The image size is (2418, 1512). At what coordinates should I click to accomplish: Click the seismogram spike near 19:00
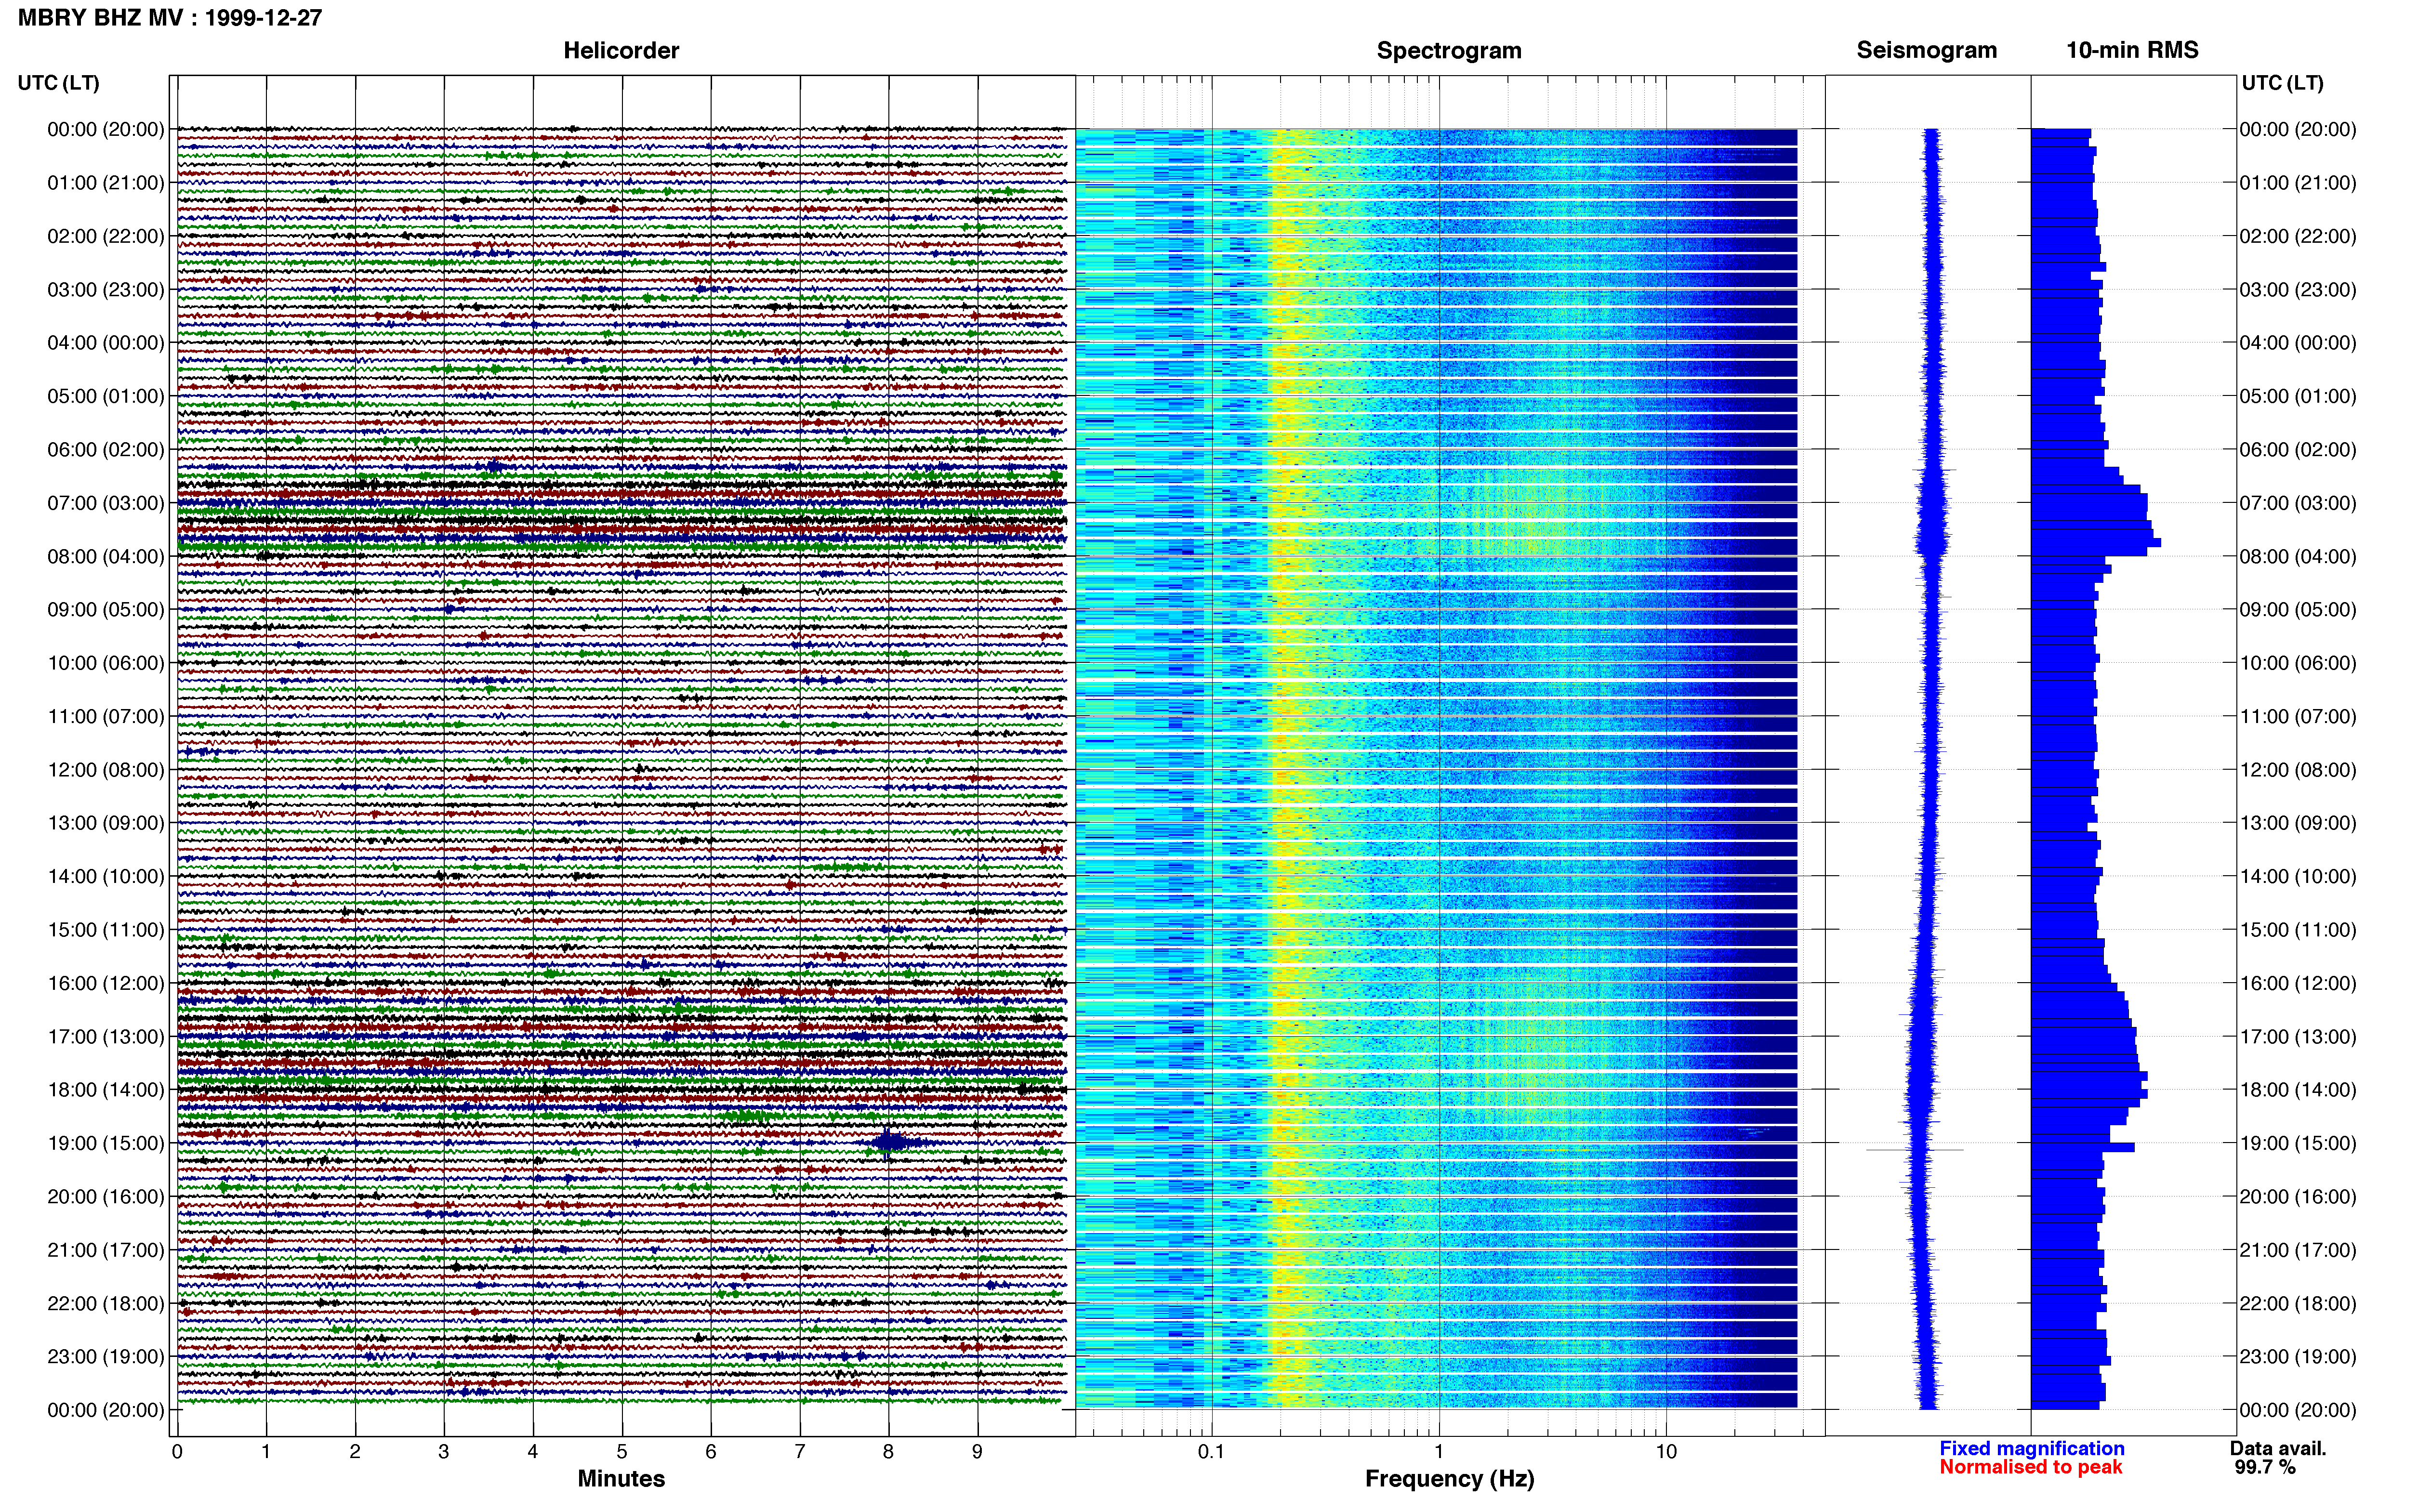pos(1914,1150)
